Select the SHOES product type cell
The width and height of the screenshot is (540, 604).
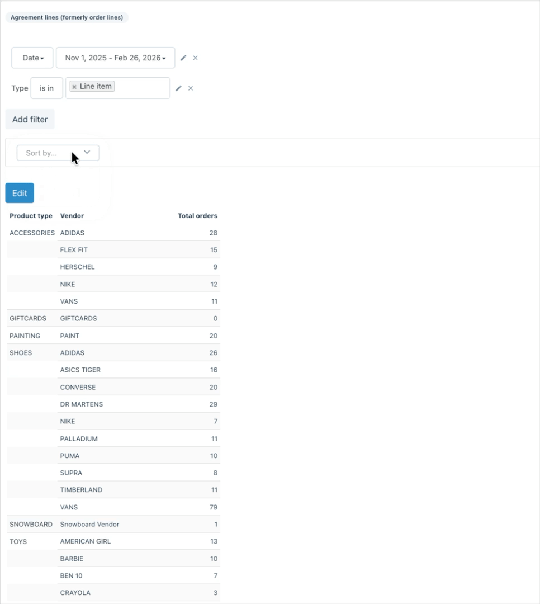21,352
